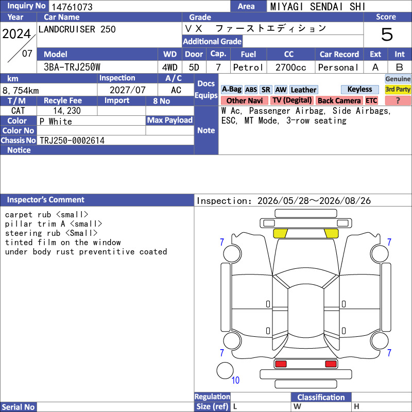Click the spare tire circle marked 10
The width and height of the screenshot is (412, 412).
(x=225, y=370)
